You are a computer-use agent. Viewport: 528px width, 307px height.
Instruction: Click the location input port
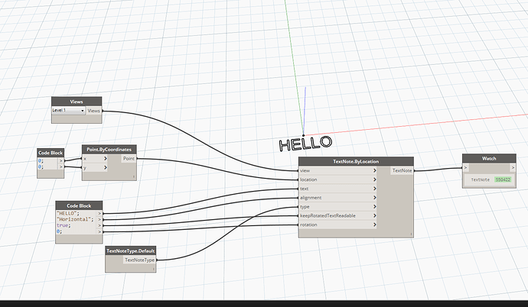point(337,179)
